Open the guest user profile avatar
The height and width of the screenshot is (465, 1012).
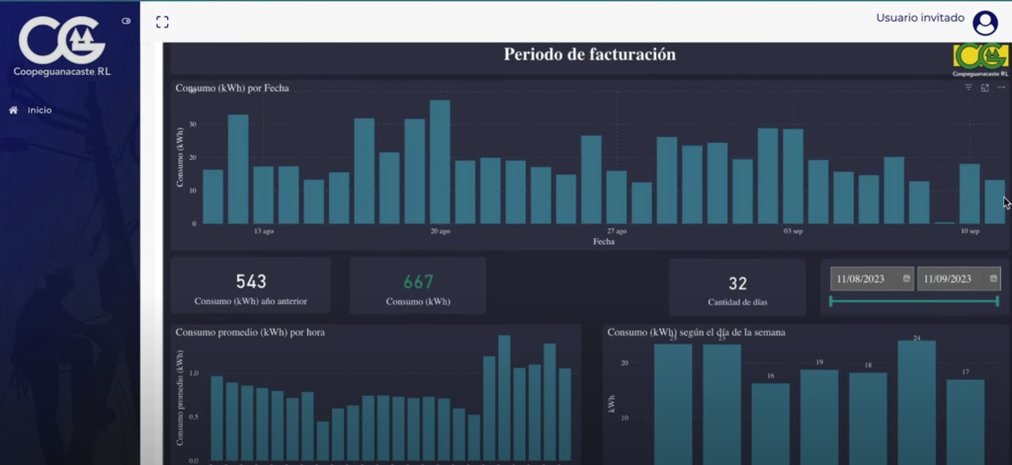(984, 23)
